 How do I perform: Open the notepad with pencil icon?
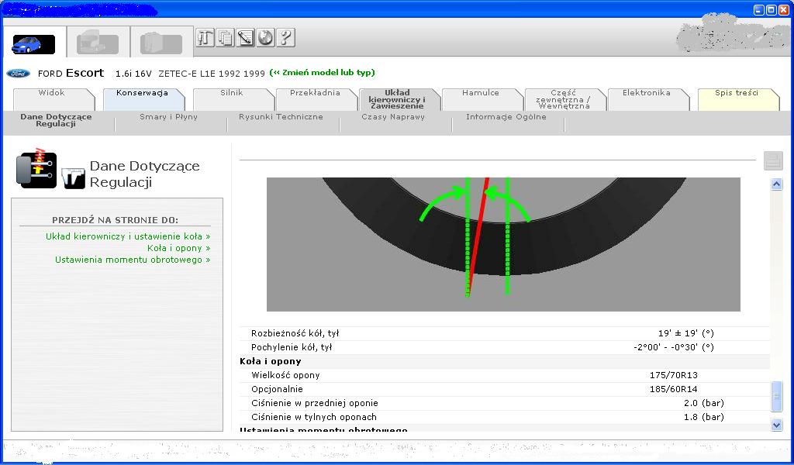tap(245, 37)
